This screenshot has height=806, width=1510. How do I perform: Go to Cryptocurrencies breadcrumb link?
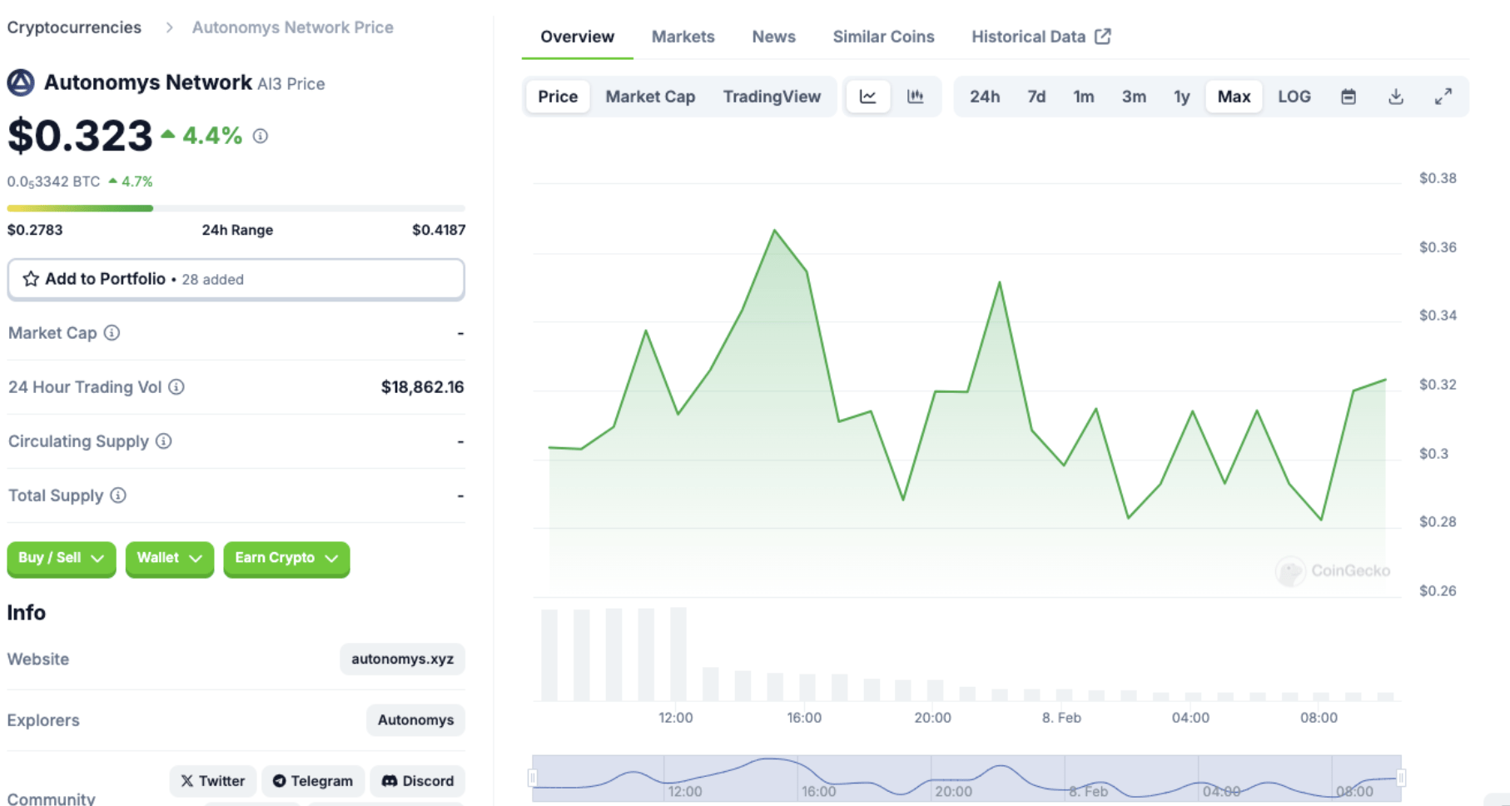pyautogui.click(x=74, y=27)
